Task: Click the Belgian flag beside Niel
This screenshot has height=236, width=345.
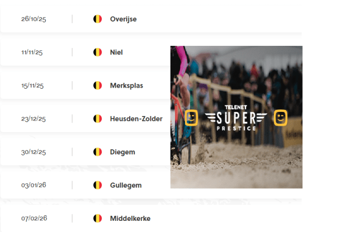Action: coord(97,52)
